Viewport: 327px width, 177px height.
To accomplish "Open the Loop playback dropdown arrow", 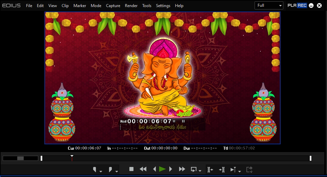I will (x=200, y=171).
